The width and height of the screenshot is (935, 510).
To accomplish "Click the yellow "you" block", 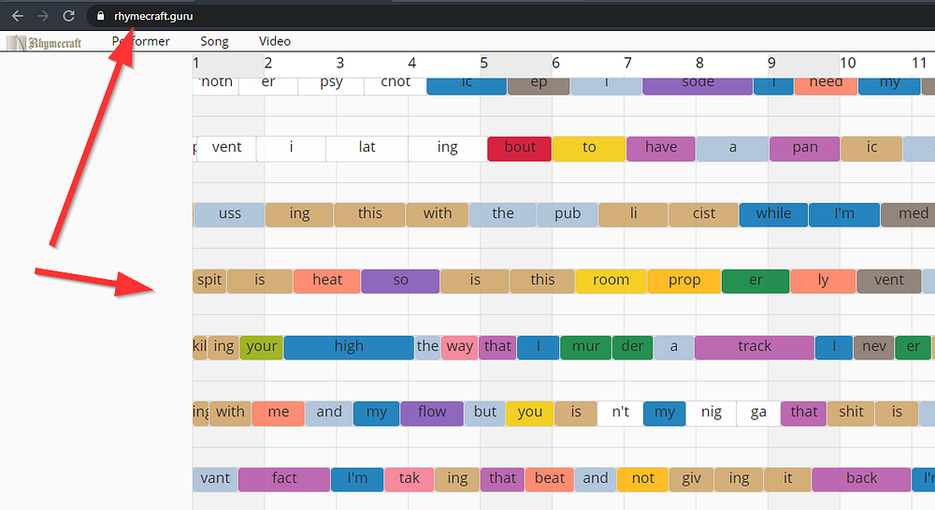I will 529,413.
